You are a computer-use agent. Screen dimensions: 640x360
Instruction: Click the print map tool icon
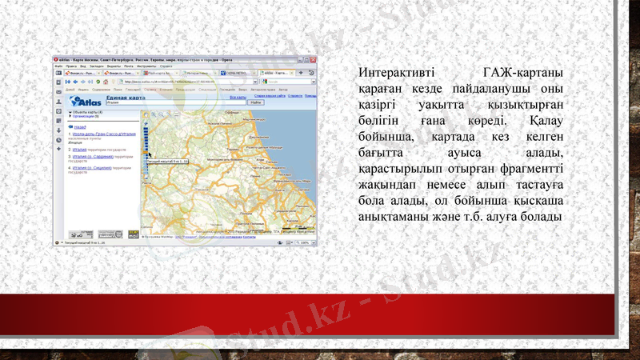(x=177, y=114)
